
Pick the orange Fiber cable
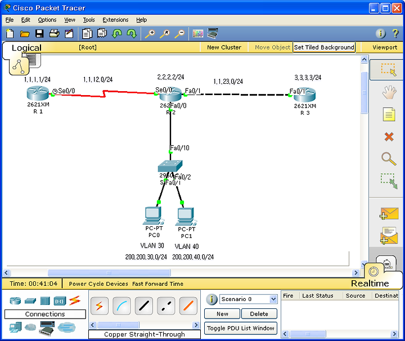(x=188, y=306)
